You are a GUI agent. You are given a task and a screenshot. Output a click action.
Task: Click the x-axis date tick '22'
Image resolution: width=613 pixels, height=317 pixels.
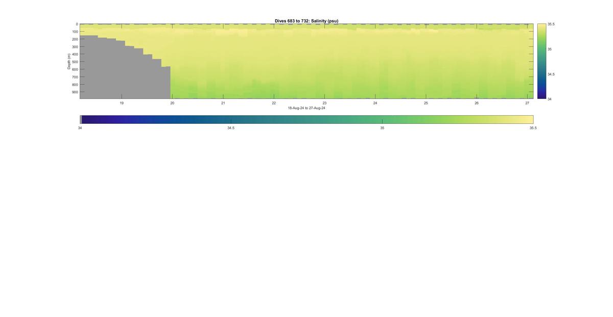[x=274, y=103]
